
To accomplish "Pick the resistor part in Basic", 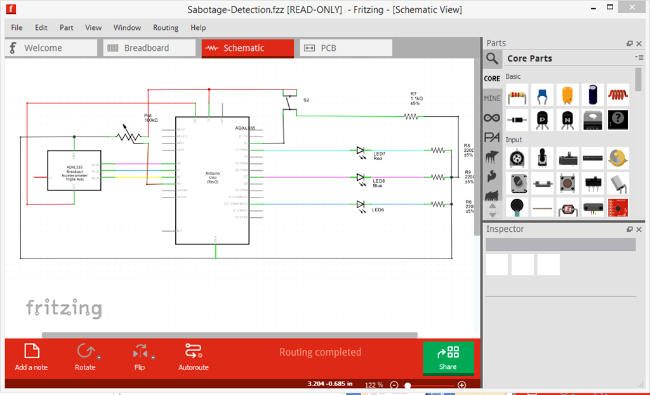I will (517, 95).
